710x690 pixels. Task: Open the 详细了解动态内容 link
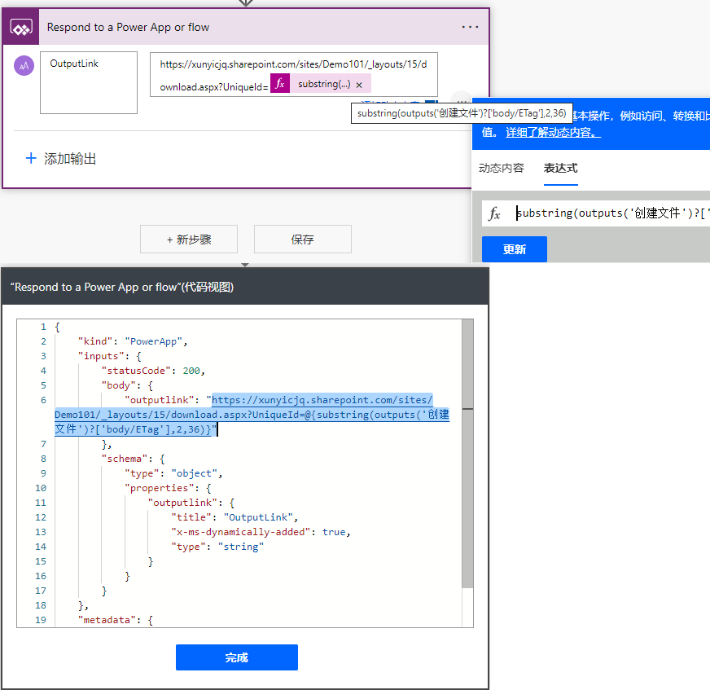(x=553, y=132)
